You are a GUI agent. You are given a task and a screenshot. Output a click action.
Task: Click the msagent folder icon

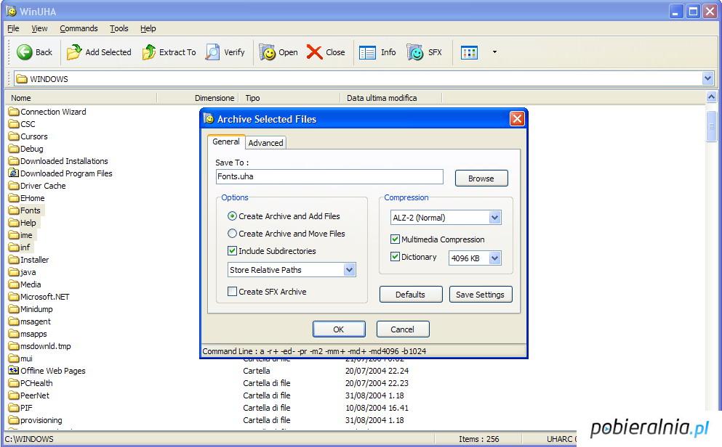tap(14, 321)
